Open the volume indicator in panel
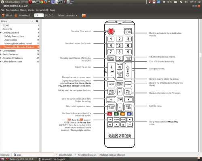Viewport: 202px width, 161px height. point(186,2)
